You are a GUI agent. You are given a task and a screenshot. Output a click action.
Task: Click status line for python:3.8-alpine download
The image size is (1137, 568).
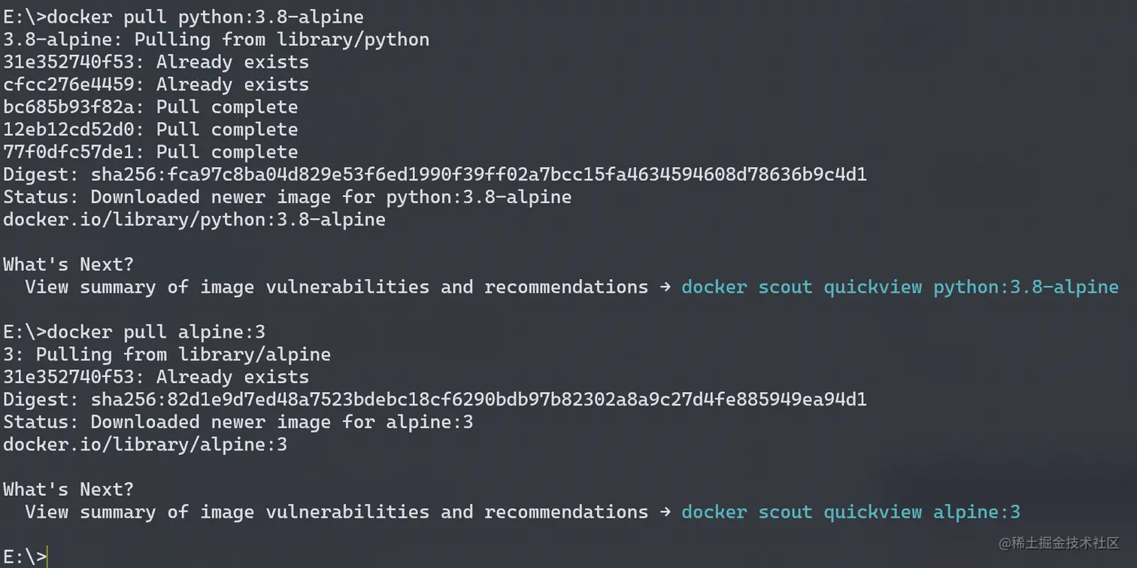(x=287, y=197)
